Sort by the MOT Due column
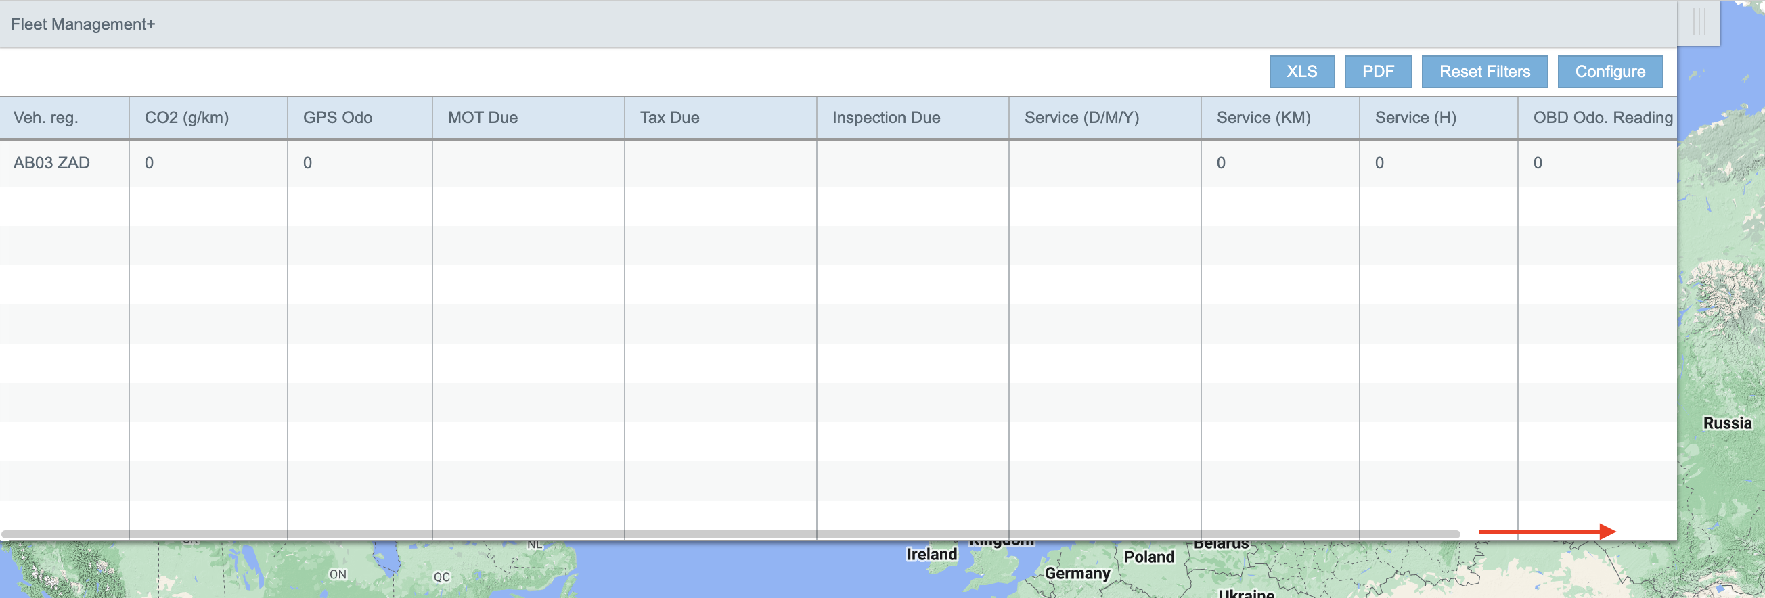Screen dimensions: 1765x598 483,118
